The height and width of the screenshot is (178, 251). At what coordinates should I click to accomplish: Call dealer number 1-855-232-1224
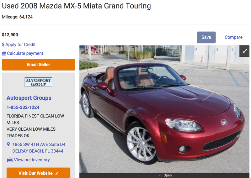pyautogui.click(x=23, y=107)
